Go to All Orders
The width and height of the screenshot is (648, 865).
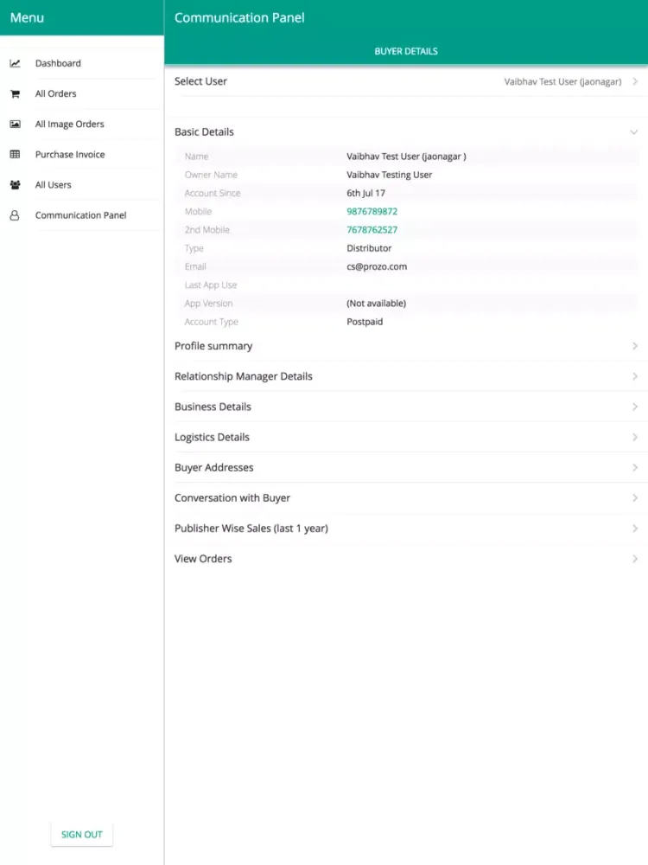[x=81, y=93]
